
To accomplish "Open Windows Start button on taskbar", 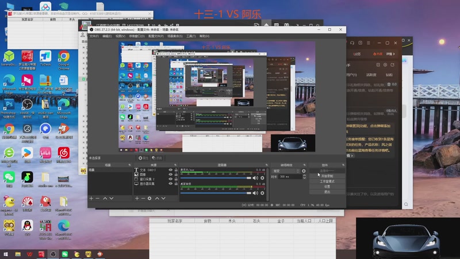I will 6,254.
